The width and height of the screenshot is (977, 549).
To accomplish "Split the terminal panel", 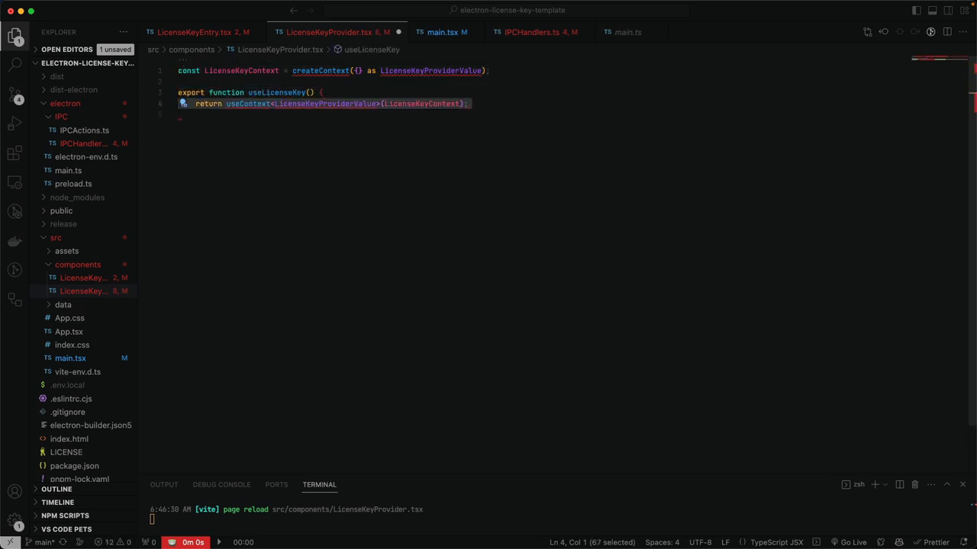I will tap(899, 484).
